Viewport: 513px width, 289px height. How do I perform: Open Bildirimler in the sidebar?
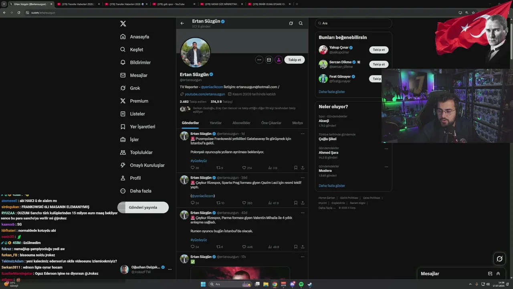point(135,62)
